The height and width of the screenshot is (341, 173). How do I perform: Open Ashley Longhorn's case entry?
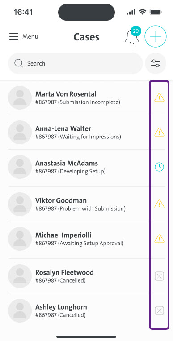click(x=86, y=311)
